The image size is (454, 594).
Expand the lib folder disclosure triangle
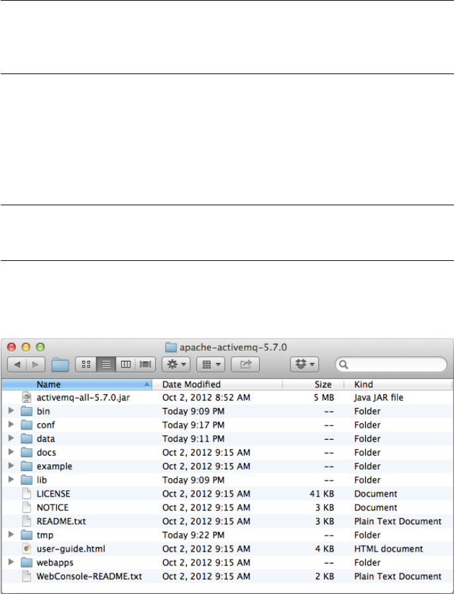coord(11,479)
